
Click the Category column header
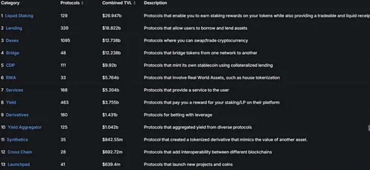pyautogui.click(x=10, y=3)
